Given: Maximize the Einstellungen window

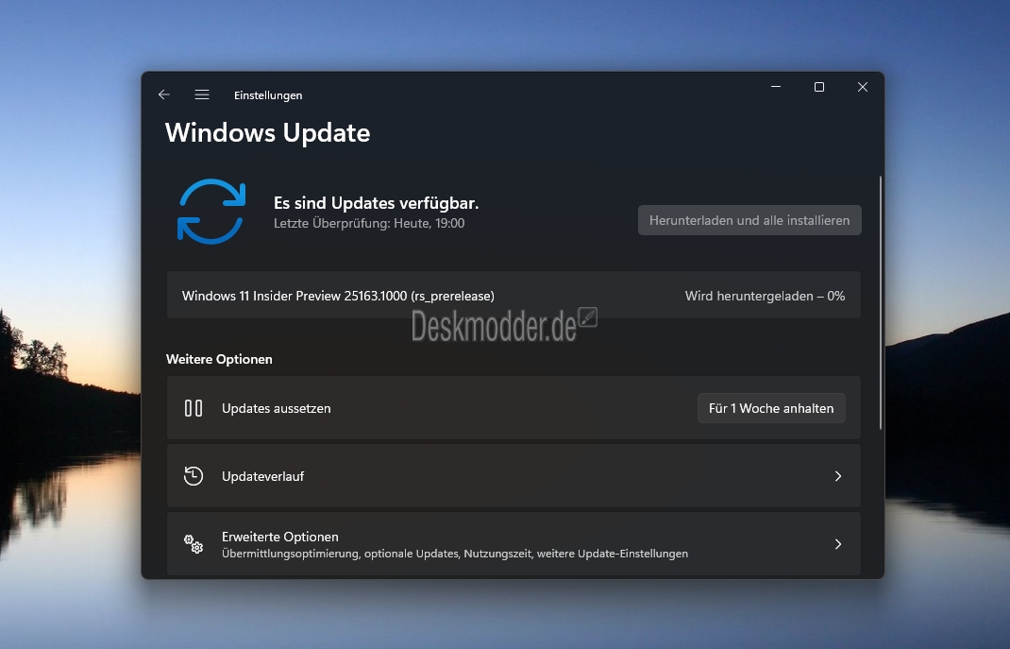Looking at the screenshot, I should (x=818, y=87).
